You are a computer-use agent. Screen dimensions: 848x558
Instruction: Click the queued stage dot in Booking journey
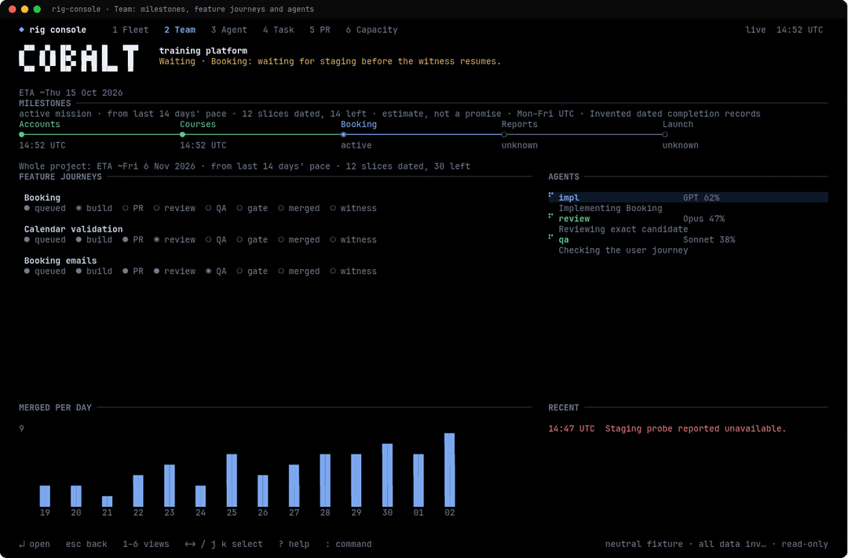click(27, 208)
